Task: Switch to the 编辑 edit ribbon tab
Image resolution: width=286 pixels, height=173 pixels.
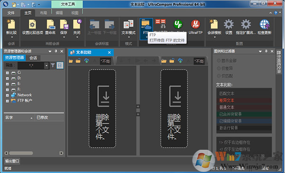Action: point(59,13)
